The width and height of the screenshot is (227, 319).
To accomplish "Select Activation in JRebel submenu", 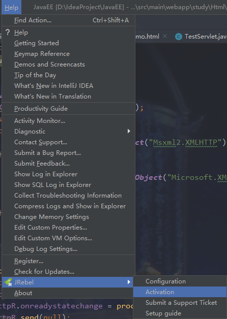I will (180, 292).
